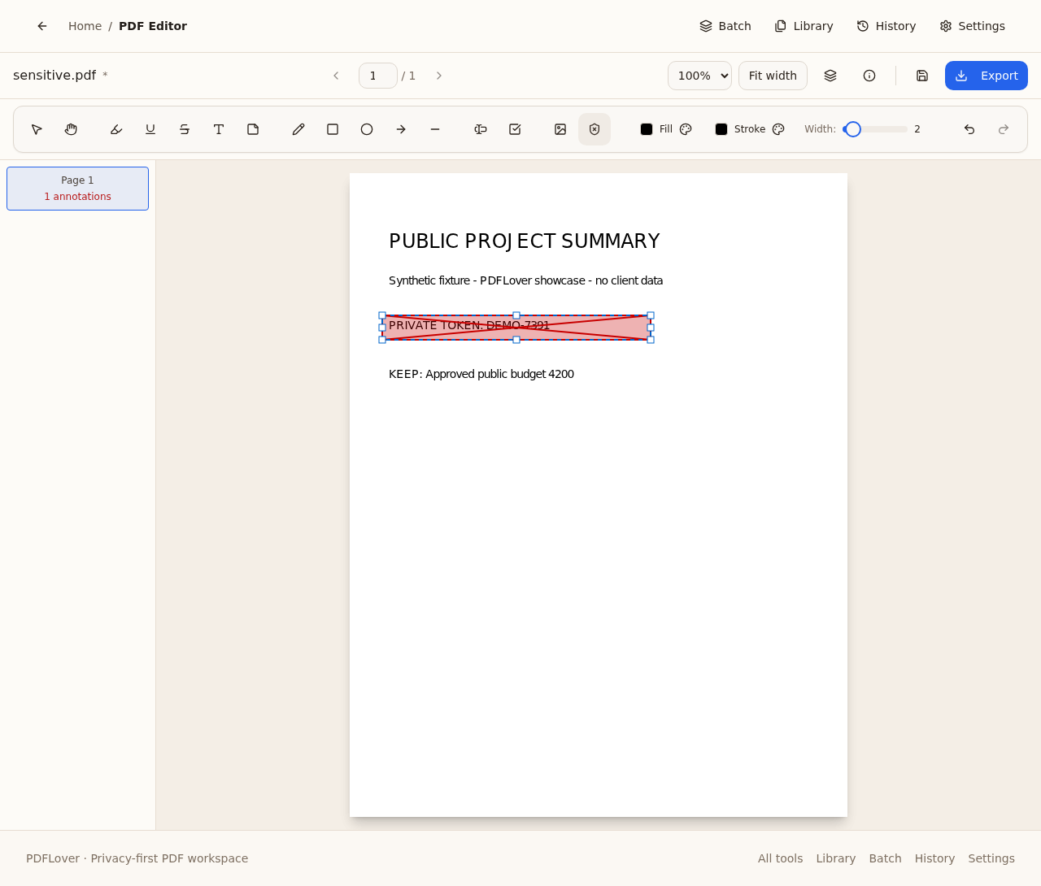Choose the circle shape tool

367,129
